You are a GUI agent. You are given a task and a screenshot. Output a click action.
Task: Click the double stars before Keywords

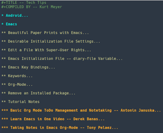tap(4, 76)
